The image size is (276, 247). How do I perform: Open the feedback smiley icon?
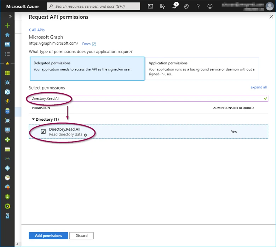click(x=210, y=6)
